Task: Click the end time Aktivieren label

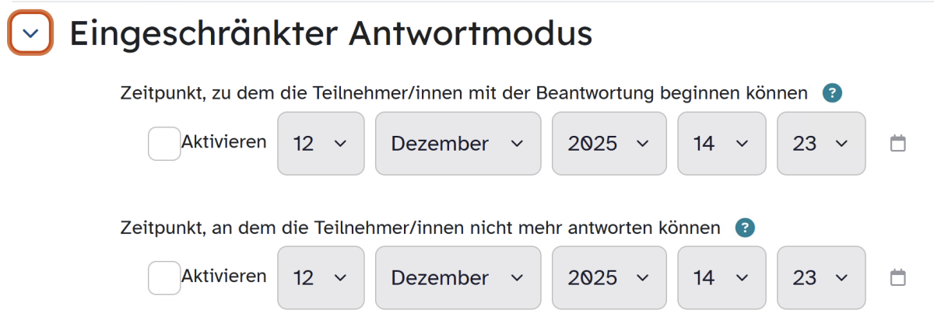Action: click(x=223, y=276)
